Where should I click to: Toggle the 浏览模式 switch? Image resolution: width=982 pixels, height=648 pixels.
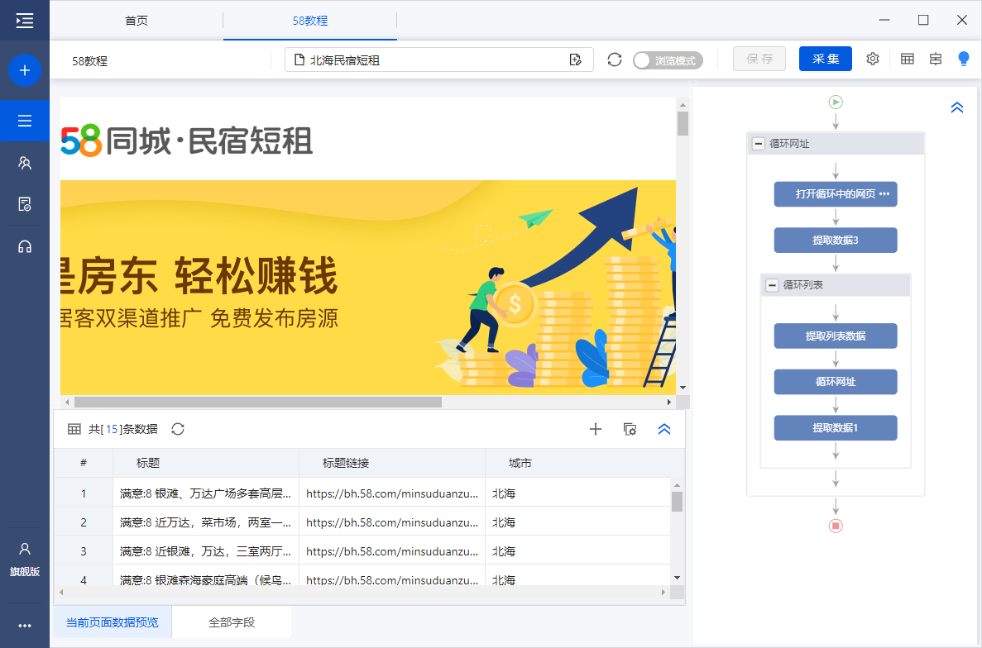(667, 60)
